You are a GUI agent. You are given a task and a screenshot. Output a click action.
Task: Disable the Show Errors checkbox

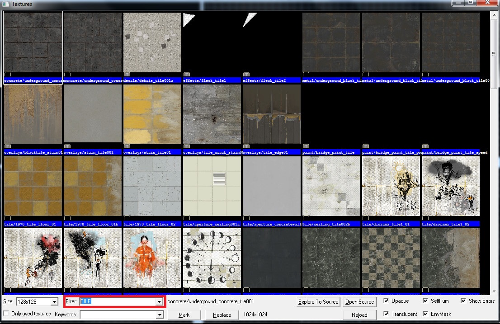coord(464,301)
